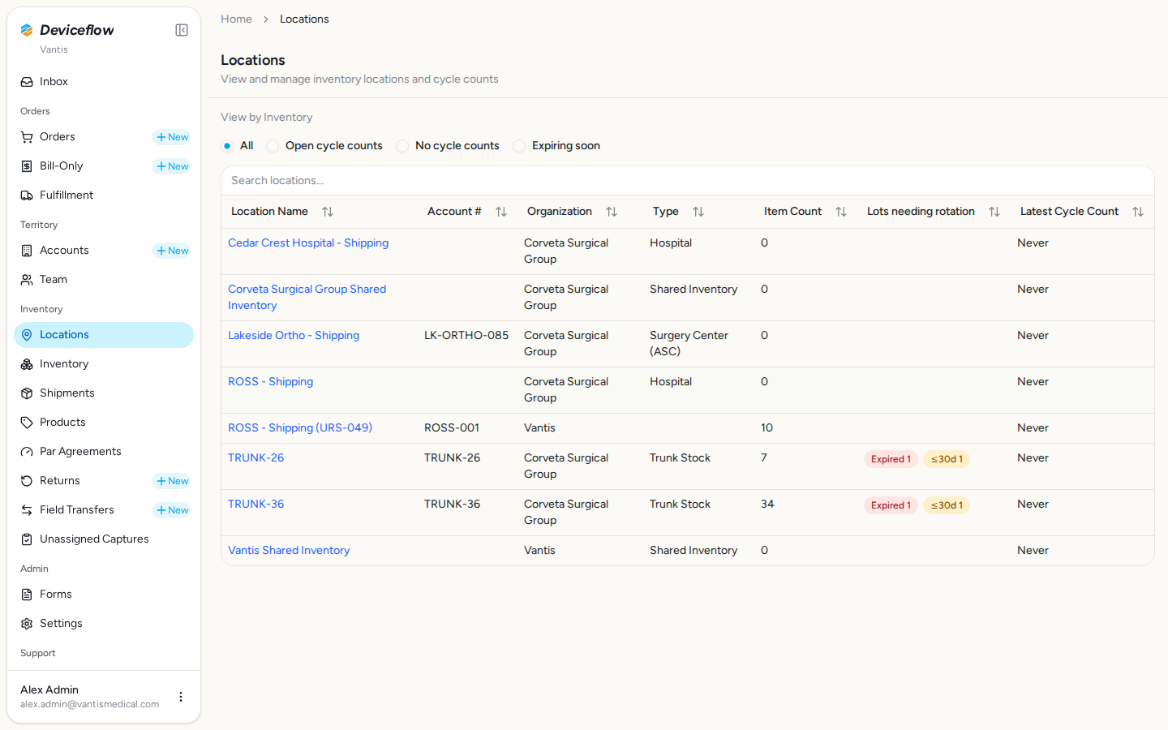Collapse the sidebar panel icon
This screenshot has width=1168, height=730.
[182, 30]
